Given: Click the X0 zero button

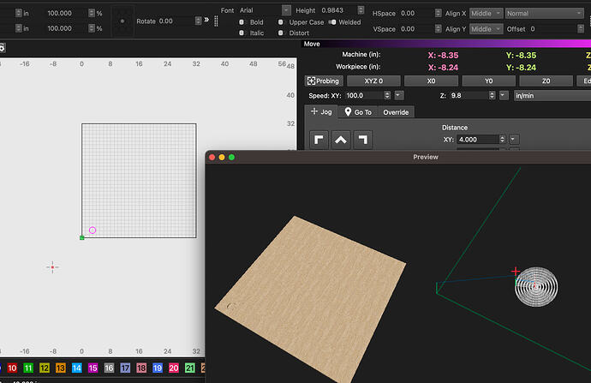Looking at the screenshot, I should (x=431, y=81).
